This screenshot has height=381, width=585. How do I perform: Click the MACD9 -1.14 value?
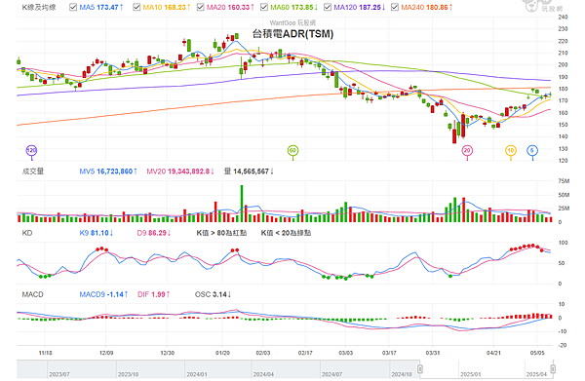click(103, 294)
